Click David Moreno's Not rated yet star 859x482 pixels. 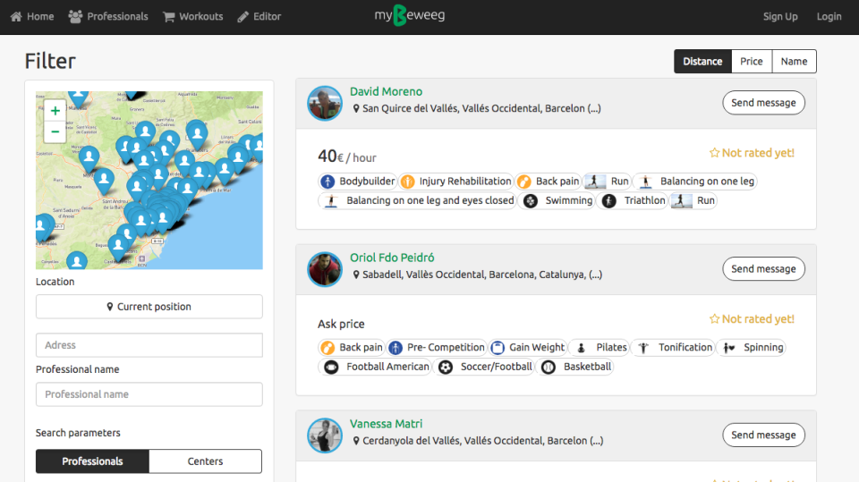point(714,153)
